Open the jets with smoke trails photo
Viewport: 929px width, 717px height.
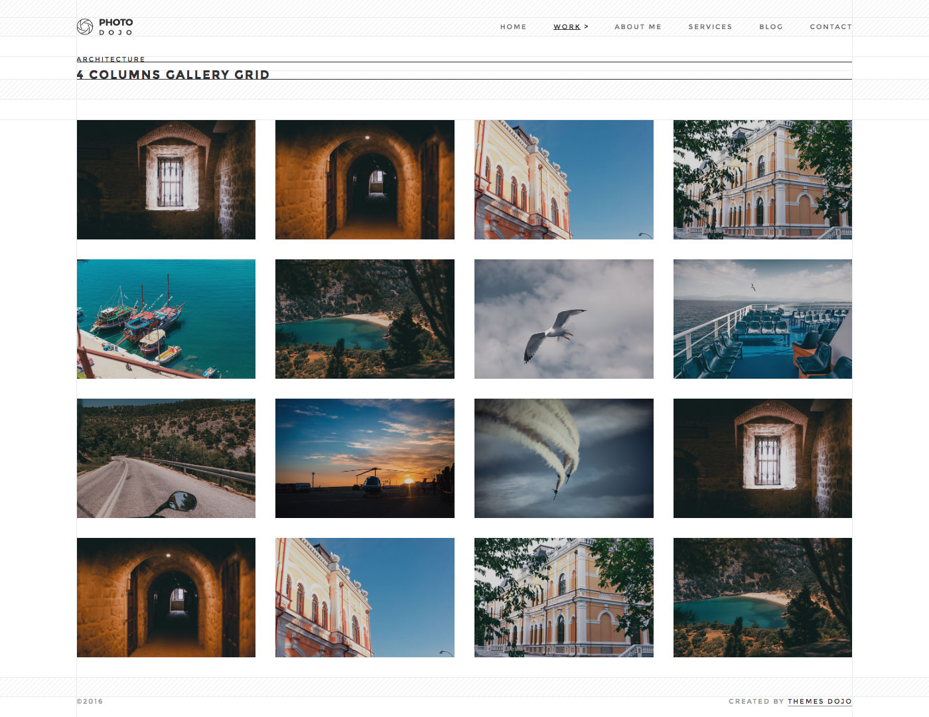564,458
